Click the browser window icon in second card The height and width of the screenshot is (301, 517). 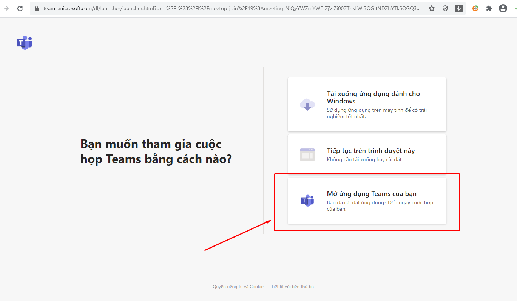tap(307, 154)
